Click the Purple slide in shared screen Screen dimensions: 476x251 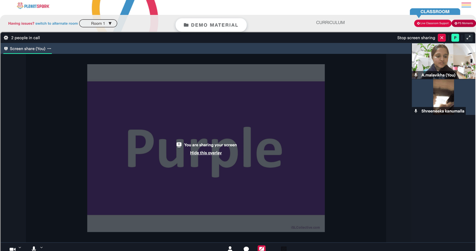[206, 148]
